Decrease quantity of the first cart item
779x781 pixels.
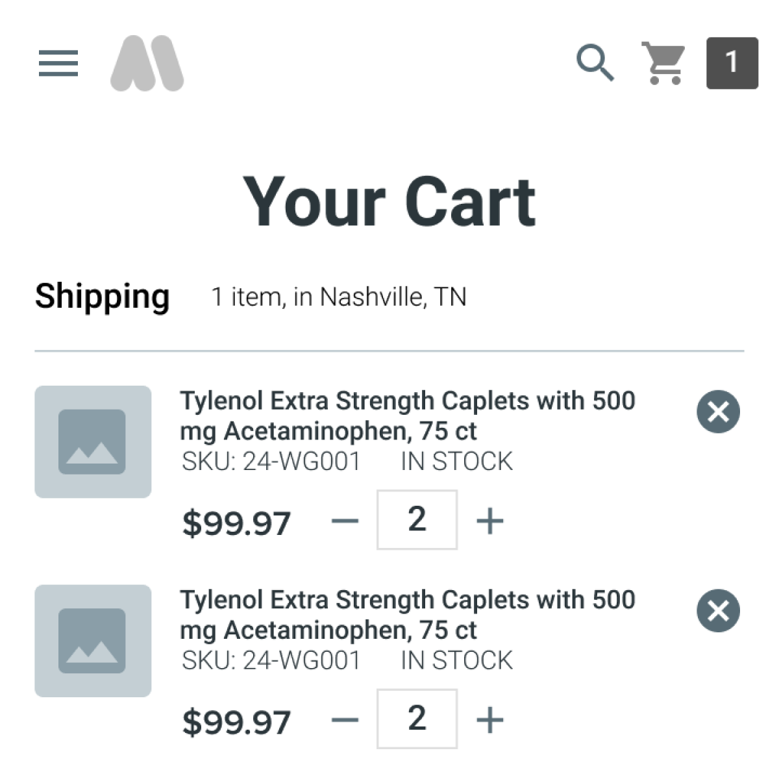tap(345, 521)
